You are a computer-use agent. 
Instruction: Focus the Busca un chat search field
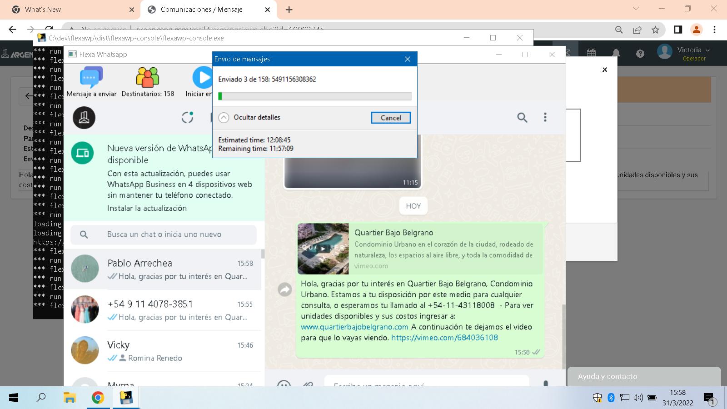coord(164,234)
